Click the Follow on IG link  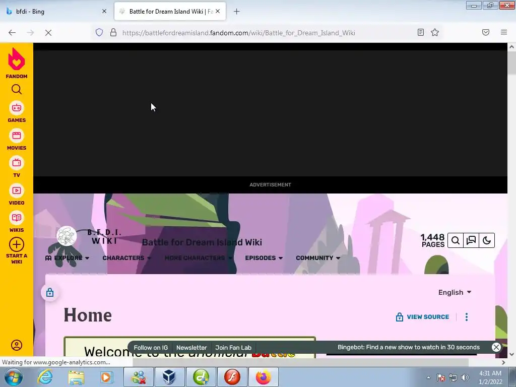click(x=151, y=348)
